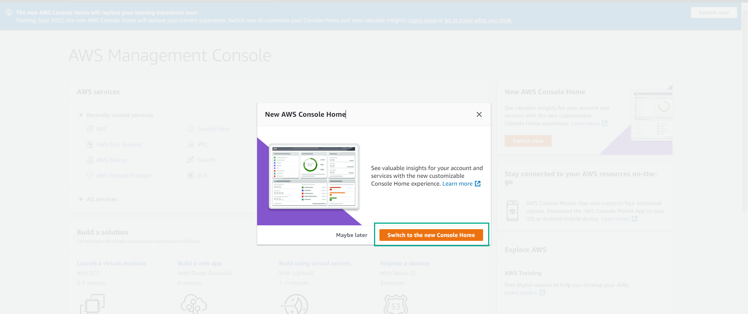748x314 pixels.
Task: Click the 'Build a solution' heading
Action: (x=102, y=232)
